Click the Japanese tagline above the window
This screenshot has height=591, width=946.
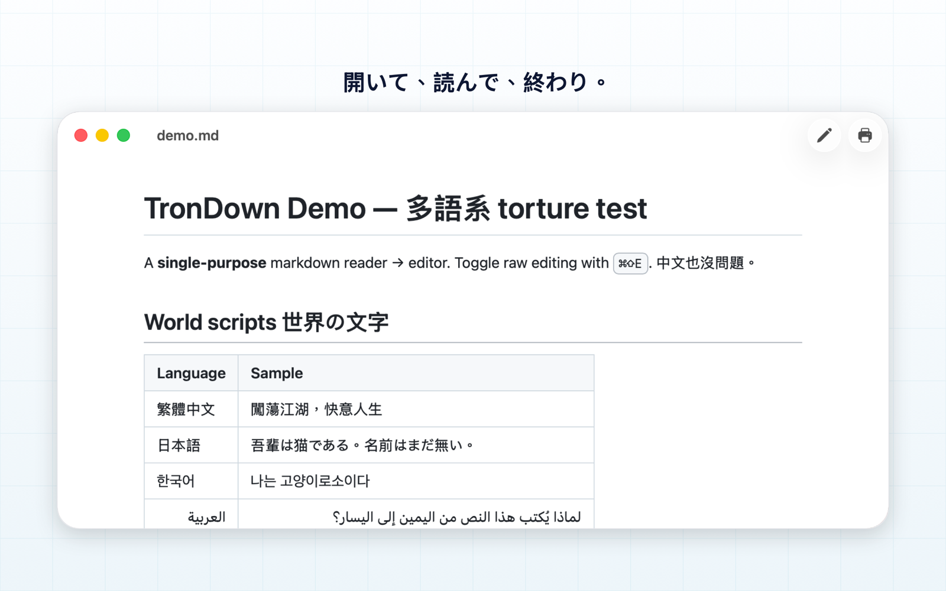[475, 82]
